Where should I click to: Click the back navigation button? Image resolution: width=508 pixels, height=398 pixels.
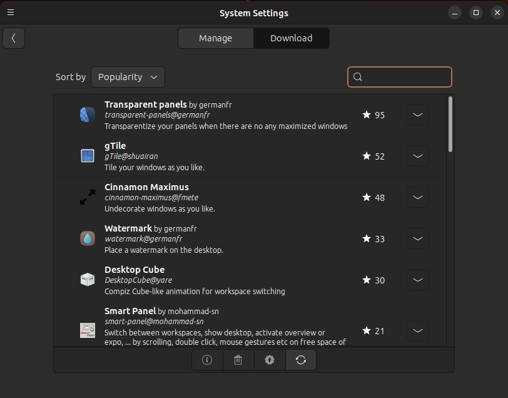[x=14, y=38]
